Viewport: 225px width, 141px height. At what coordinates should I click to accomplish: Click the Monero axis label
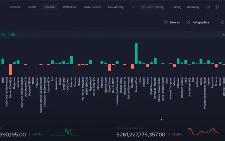click(x=144, y=82)
